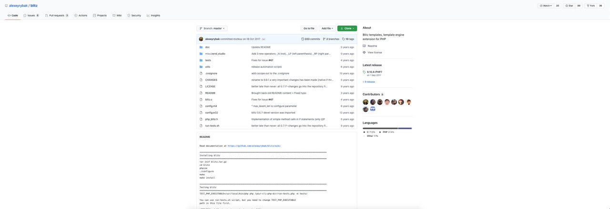Click the file icon beside LICENSE

[x=201, y=86]
